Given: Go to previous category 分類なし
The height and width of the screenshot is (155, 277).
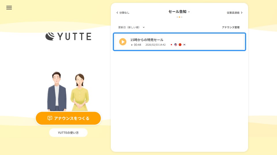Looking at the screenshot, I should pyautogui.click(x=123, y=13).
